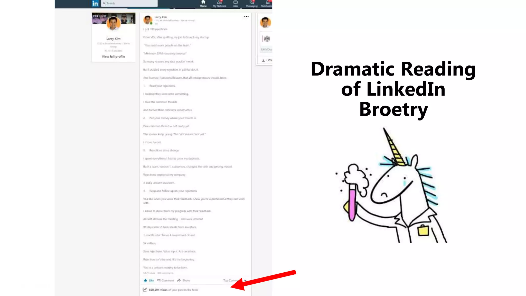This screenshot has width=526, height=296.
Task: Click the download icon in right sidebar
Action: click(263, 60)
